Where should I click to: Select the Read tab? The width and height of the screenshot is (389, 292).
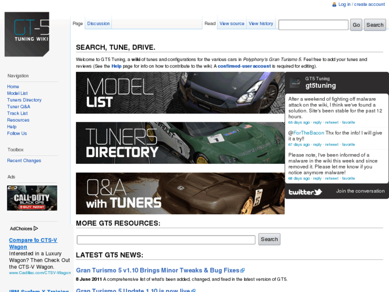coord(210,24)
